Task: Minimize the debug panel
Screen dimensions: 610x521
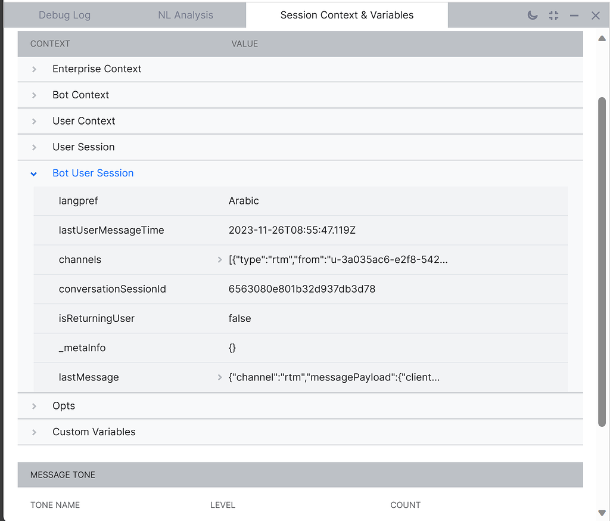Action: point(574,15)
